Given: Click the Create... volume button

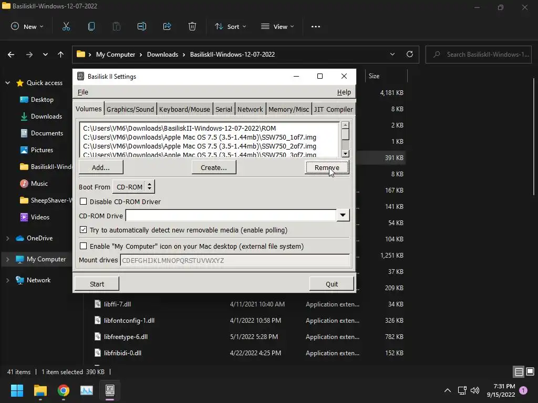Looking at the screenshot, I should click(x=214, y=167).
